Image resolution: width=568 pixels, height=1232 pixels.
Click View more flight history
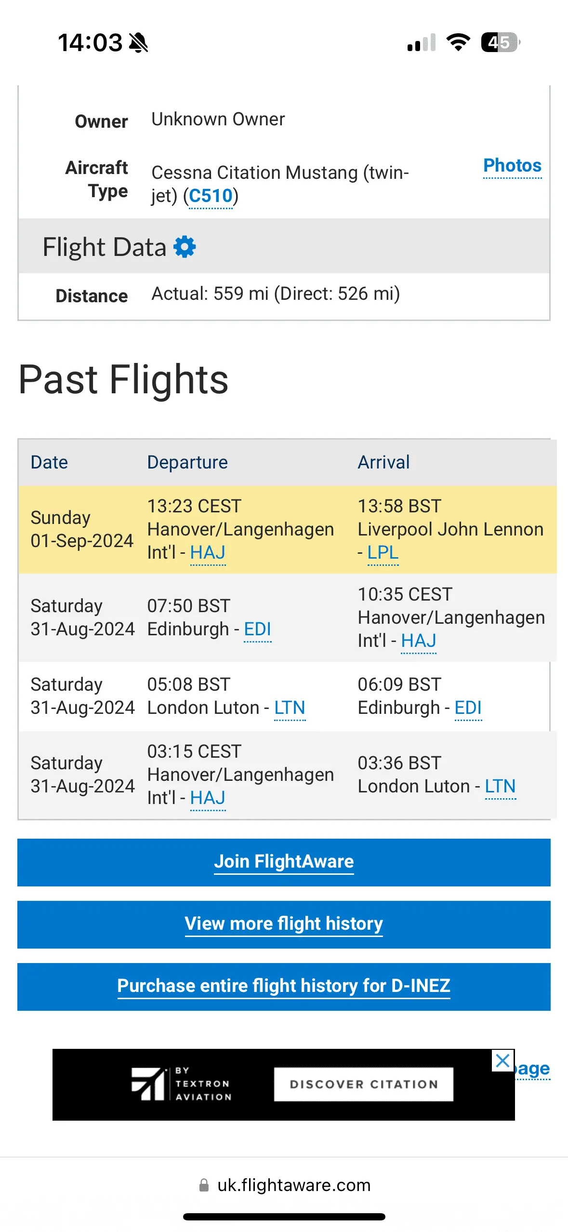click(284, 924)
